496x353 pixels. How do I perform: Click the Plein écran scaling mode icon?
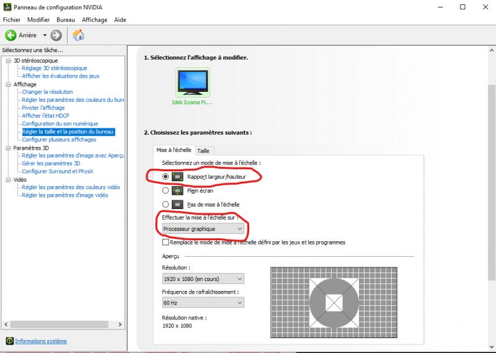pos(177,190)
